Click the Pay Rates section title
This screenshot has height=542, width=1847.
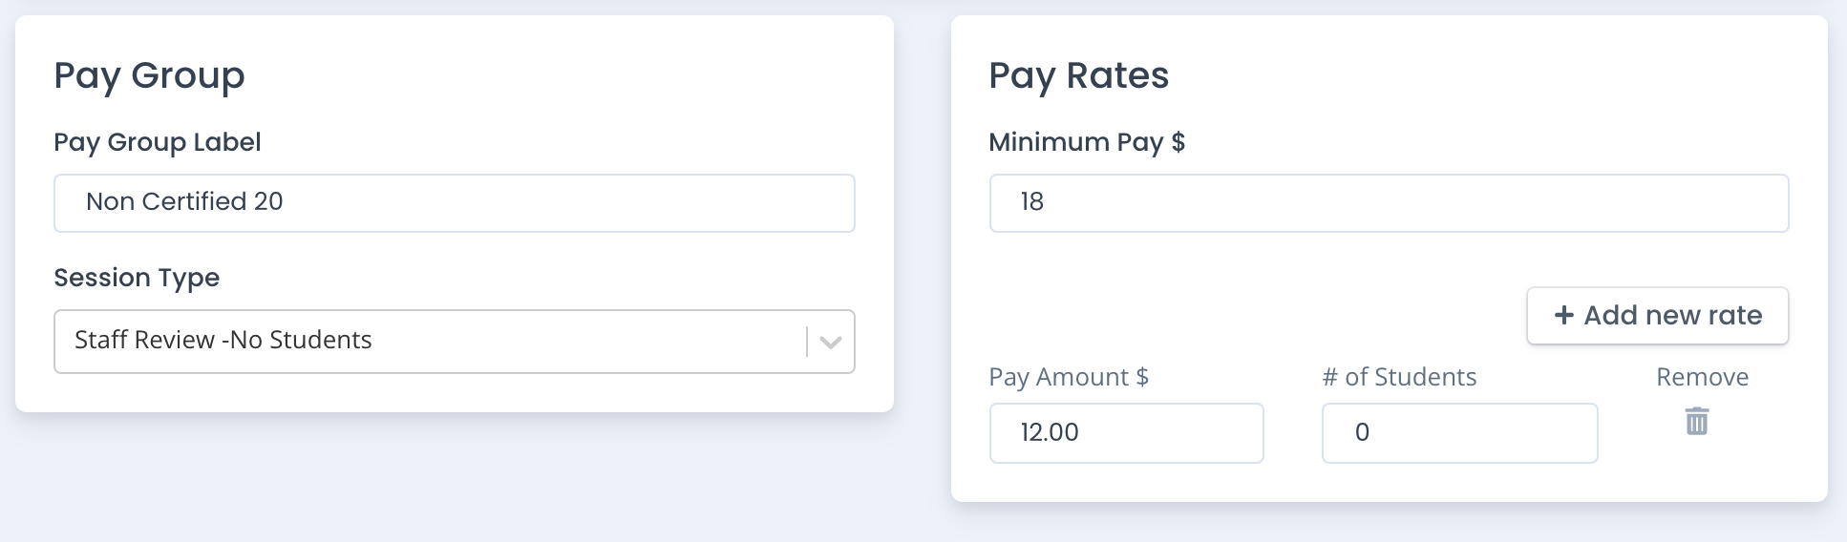[1078, 75]
